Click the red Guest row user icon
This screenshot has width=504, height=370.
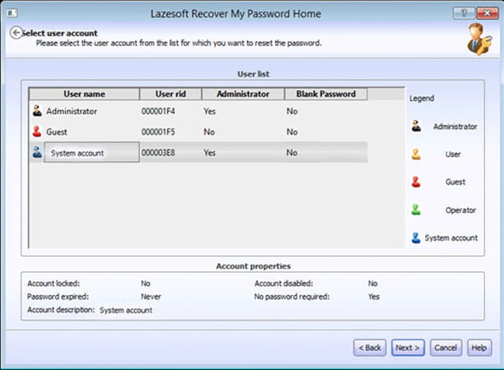36,132
